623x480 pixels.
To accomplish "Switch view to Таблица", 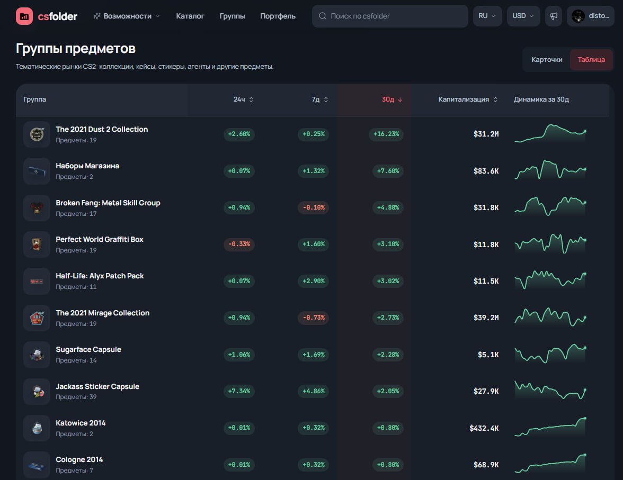I will click(x=591, y=60).
